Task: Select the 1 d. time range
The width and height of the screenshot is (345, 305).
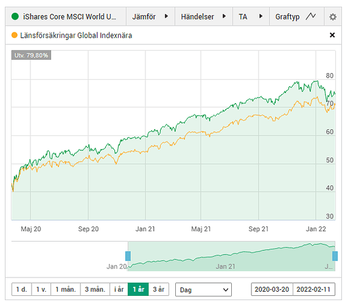Action: [21, 289]
